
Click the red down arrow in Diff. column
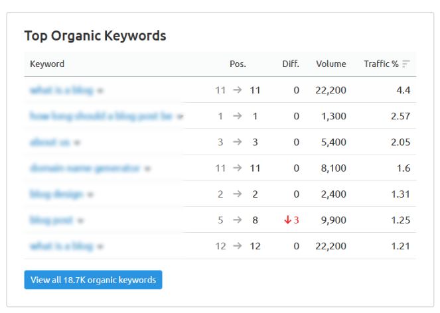[287, 220]
